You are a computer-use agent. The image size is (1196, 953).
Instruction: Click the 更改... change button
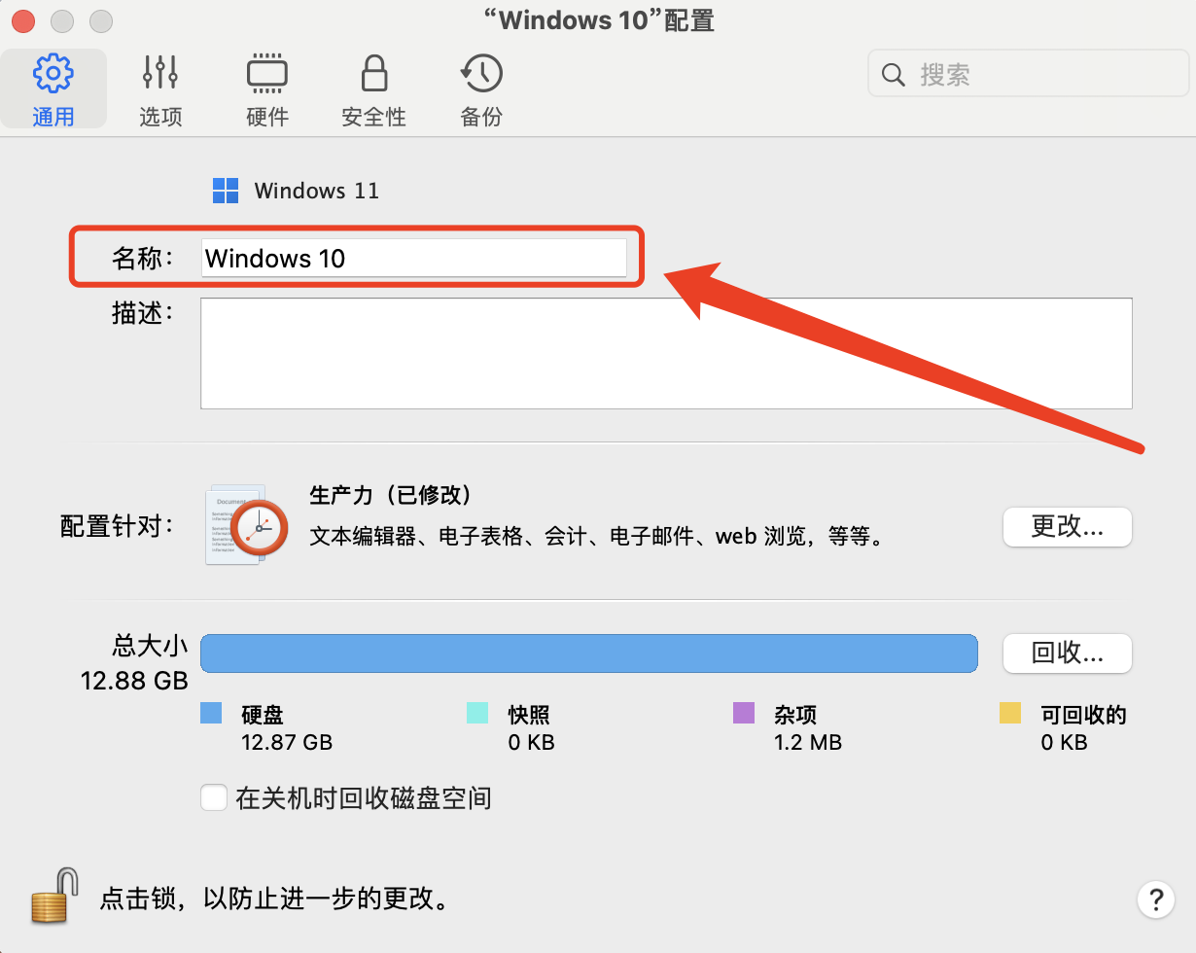click(x=1068, y=527)
